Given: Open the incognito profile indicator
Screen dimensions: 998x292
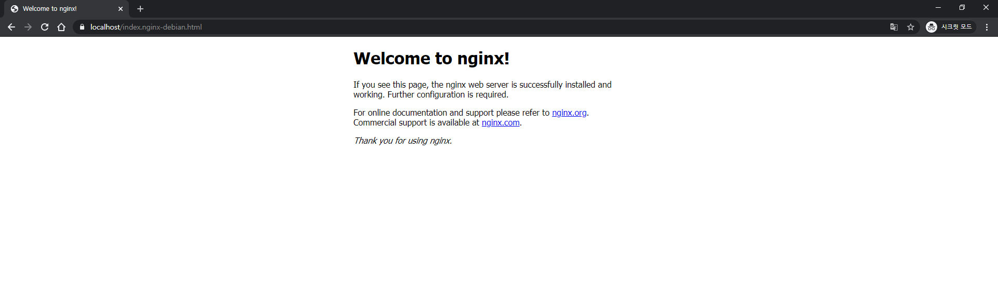Looking at the screenshot, I should pyautogui.click(x=950, y=27).
